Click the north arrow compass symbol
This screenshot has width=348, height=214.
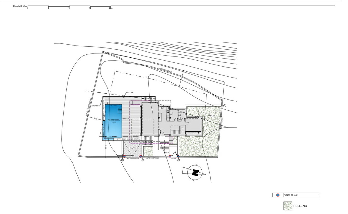[x=195, y=172]
